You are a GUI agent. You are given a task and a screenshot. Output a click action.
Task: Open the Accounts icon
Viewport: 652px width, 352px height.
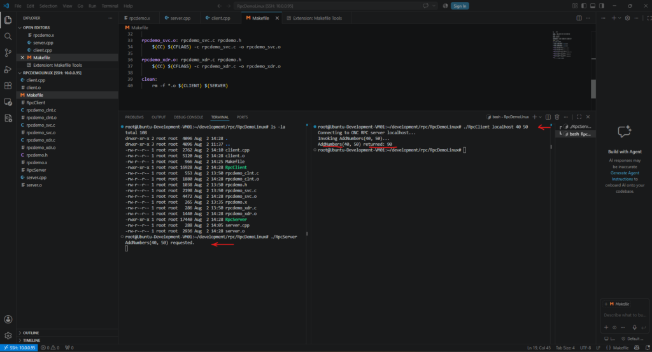[x=8, y=319]
